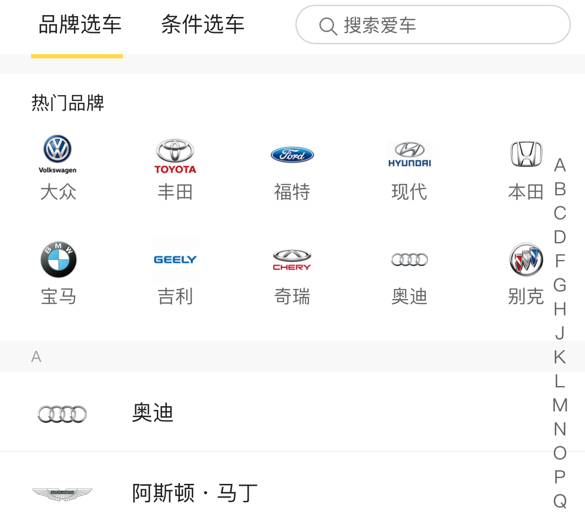
Task: Select the 别克 brand name
Action: tap(526, 297)
